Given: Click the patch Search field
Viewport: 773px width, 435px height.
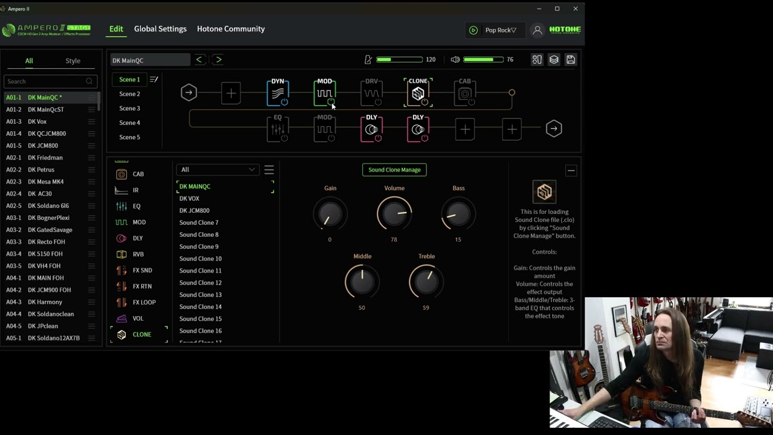Looking at the screenshot, I should tap(50, 81).
